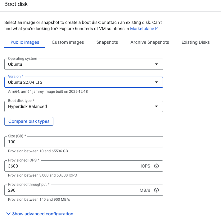
Task: Open the Marketplace link
Action: point(142,29)
